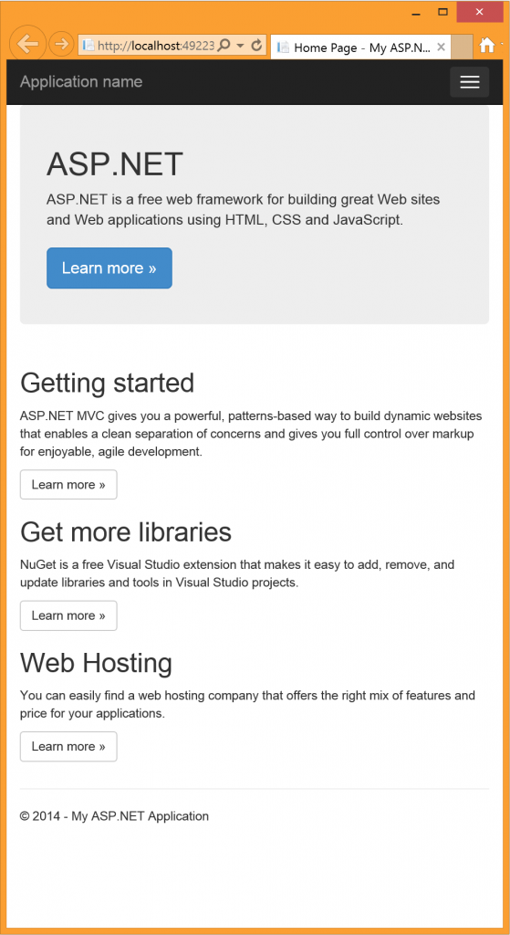This screenshot has width=510, height=935.
Task: Go back using the browser Back arrow
Action: pos(27,44)
